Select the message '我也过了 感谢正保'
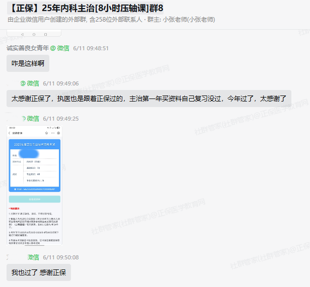This screenshot has width=310, height=287. (x=39, y=272)
